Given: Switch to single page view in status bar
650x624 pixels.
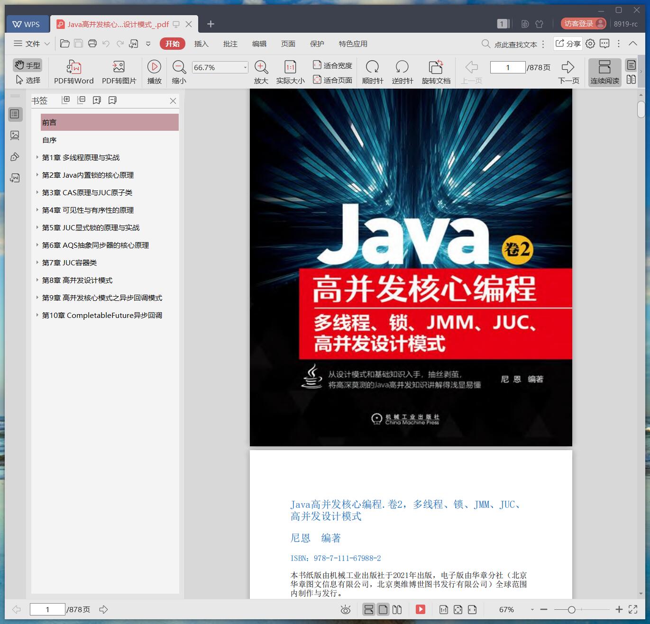Looking at the screenshot, I should click(x=383, y=609).
